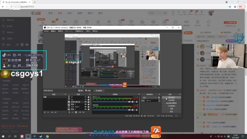This screenshot has width=247, height=139.
Task: Toggle 工作室模式 studio mode
Action: pos(171,106)
